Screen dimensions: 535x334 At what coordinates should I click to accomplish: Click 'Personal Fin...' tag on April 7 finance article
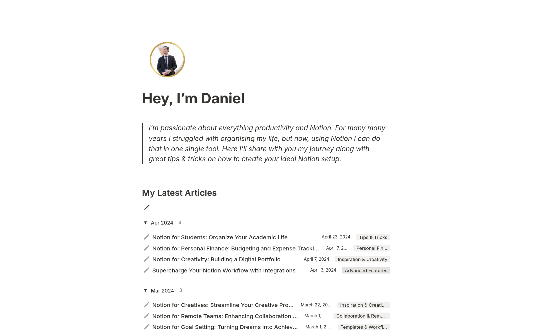(x=371, y=248)
